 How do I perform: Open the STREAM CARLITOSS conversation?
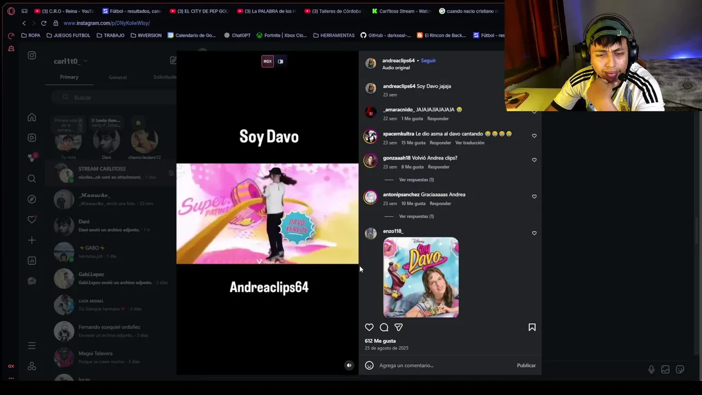(111, 173)
